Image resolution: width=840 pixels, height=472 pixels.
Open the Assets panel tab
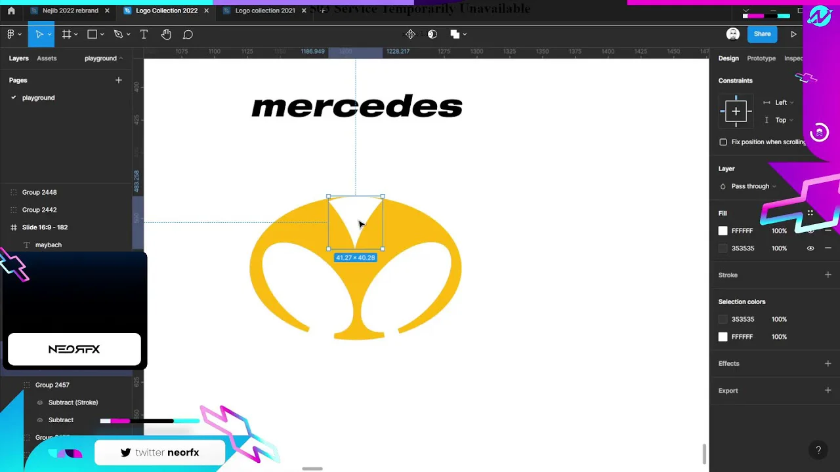click(47, 58)
